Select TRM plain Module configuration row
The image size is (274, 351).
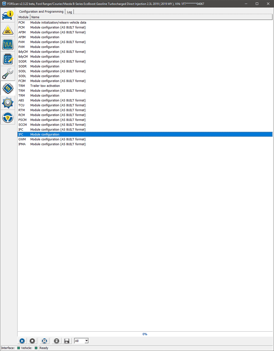point(145,96)
